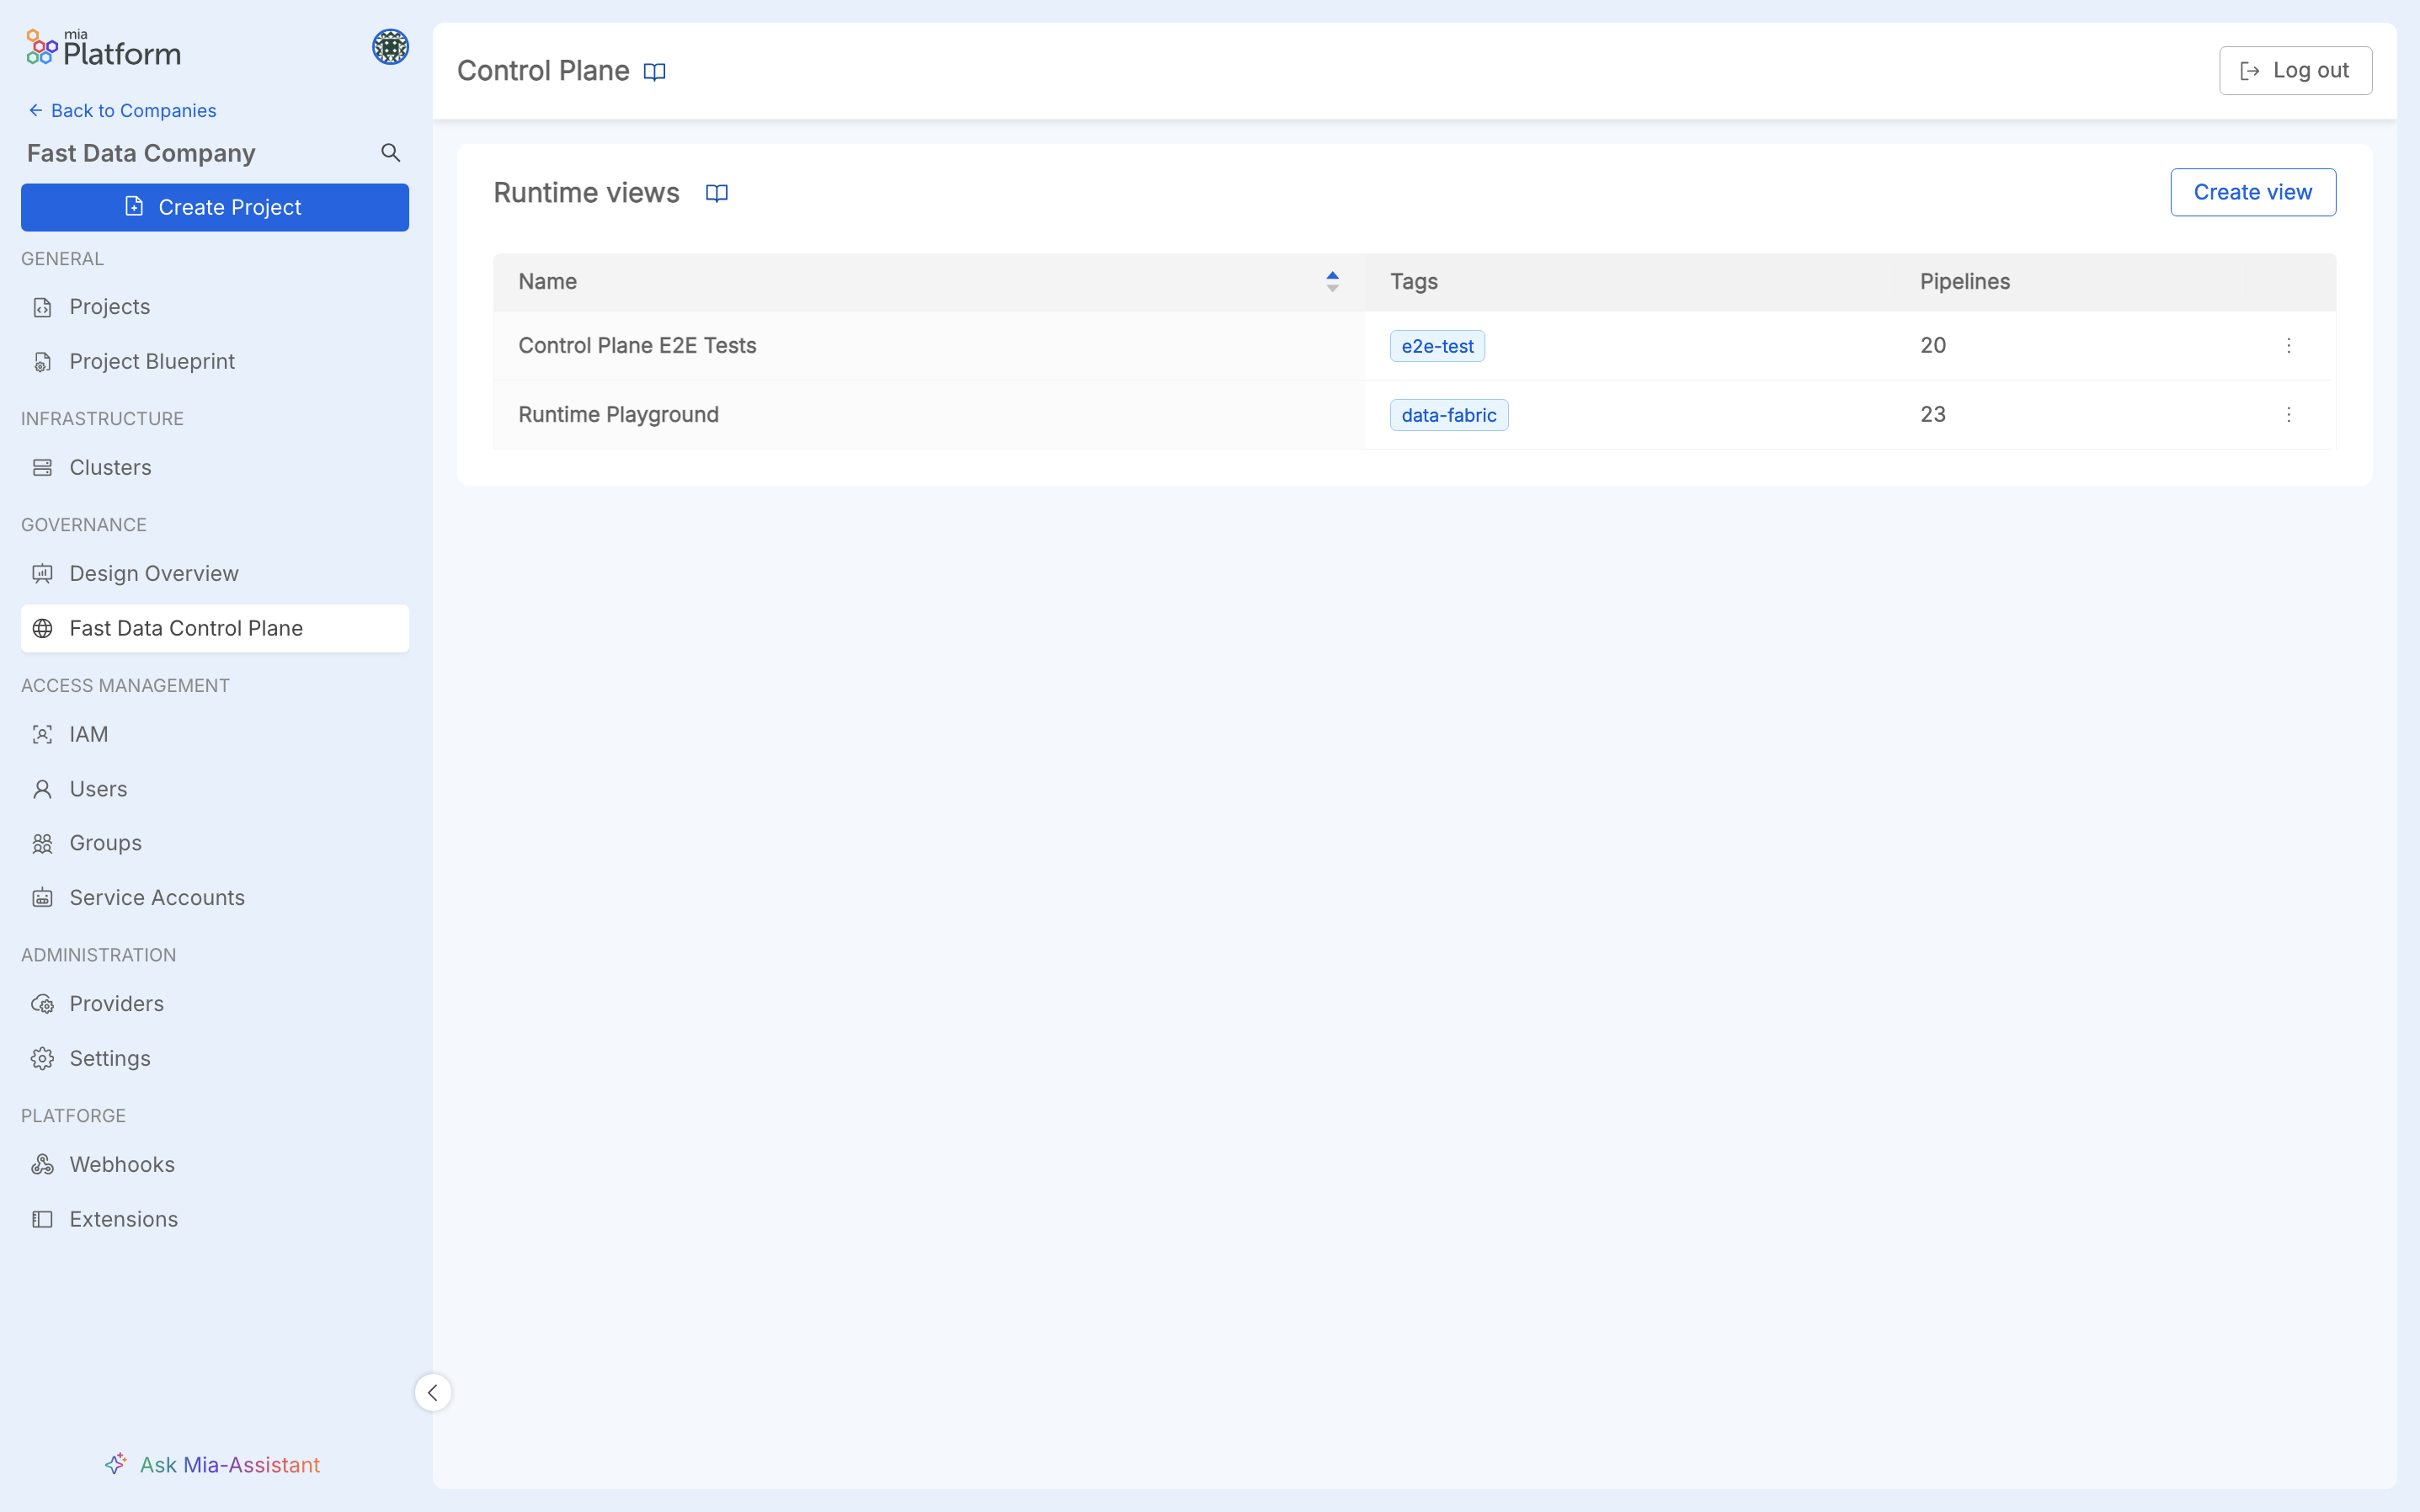Open IAM access management page
The width and height of the screenshot is (2420, 1512).
(x=88, y=735)
